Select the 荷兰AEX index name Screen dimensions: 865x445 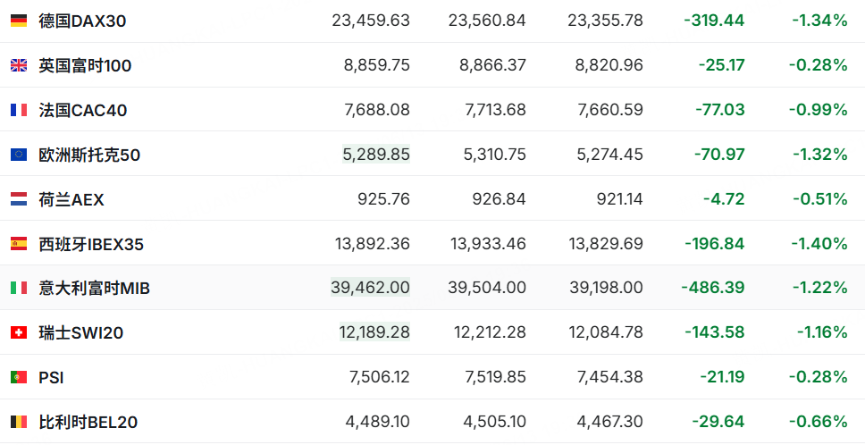pos(71,199)
